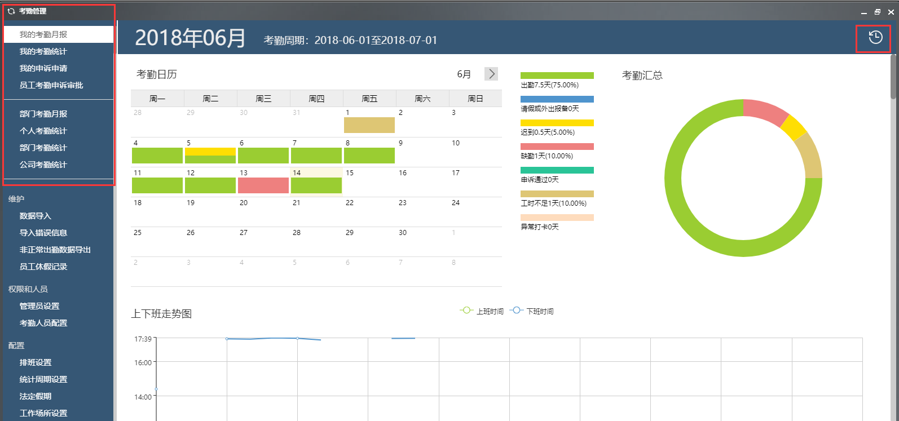Click the vertical scrollbar on right
The width and height of the screenshot is (899, 421).
(x=893, y=76)
